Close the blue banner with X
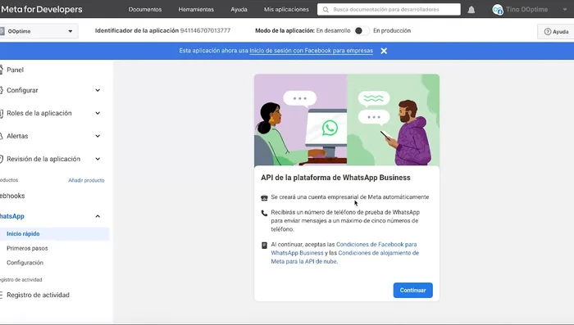The height and width of the screenshot is (325, 574). click(x=384, y=51)
